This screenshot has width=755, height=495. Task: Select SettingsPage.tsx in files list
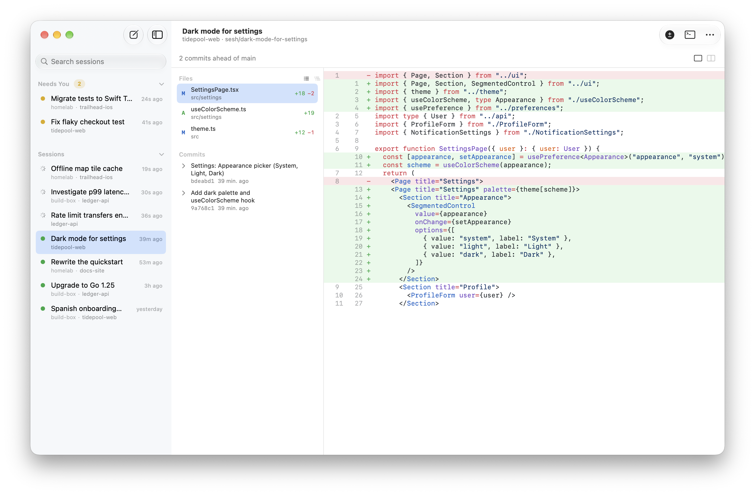(x=247, y=93)
